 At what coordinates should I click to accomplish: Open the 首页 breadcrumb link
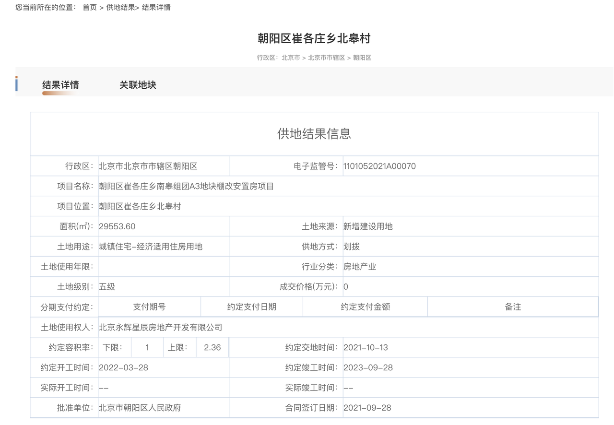click(x=90, y=7)
